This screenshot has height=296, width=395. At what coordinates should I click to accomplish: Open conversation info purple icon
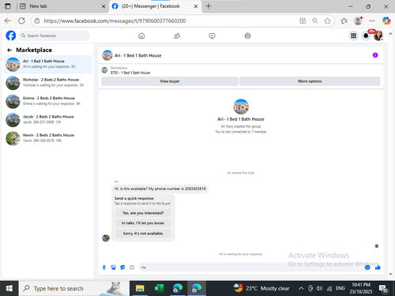coord(375,55)
